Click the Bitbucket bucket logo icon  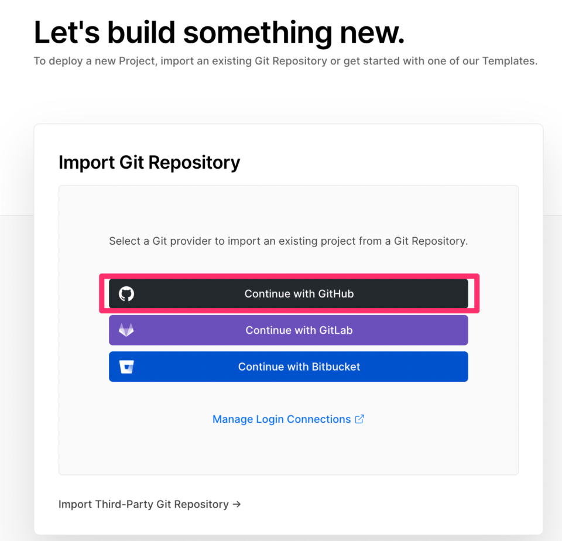point(126,367)
